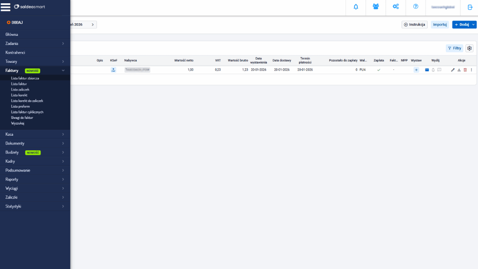This screenshot has width=478, height=269.
Task: Download the invoice from row actions
Action: coord(459,70)
